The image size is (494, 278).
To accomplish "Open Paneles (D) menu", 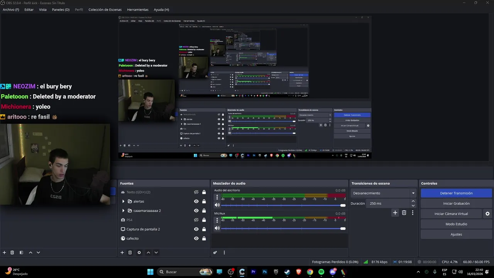I will pyautogui.click(x=61, y=10).
